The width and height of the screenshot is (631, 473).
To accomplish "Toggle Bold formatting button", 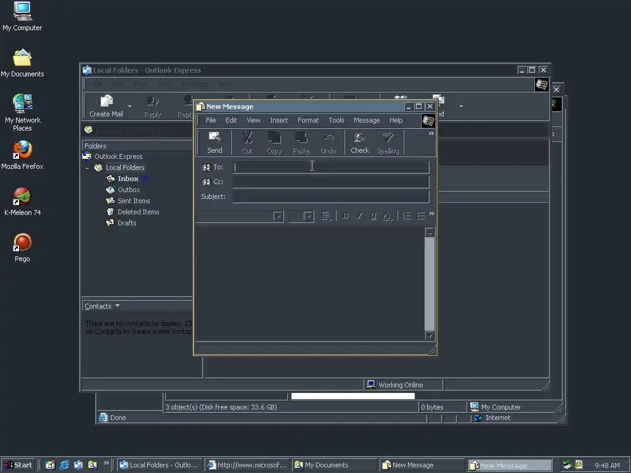I will click(x=345, y=216).
